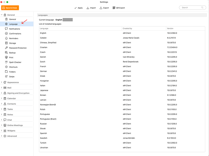The image size is (209, 156).
Task: Collapse the General settings section
Action: point(2,15)
